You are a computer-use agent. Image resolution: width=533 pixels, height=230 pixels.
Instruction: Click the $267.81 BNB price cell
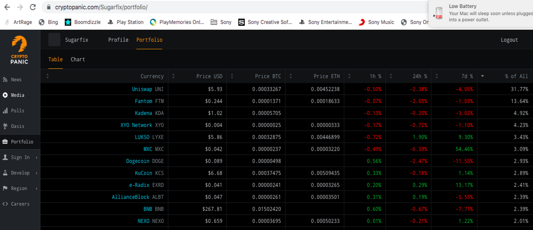click(212, 209)
